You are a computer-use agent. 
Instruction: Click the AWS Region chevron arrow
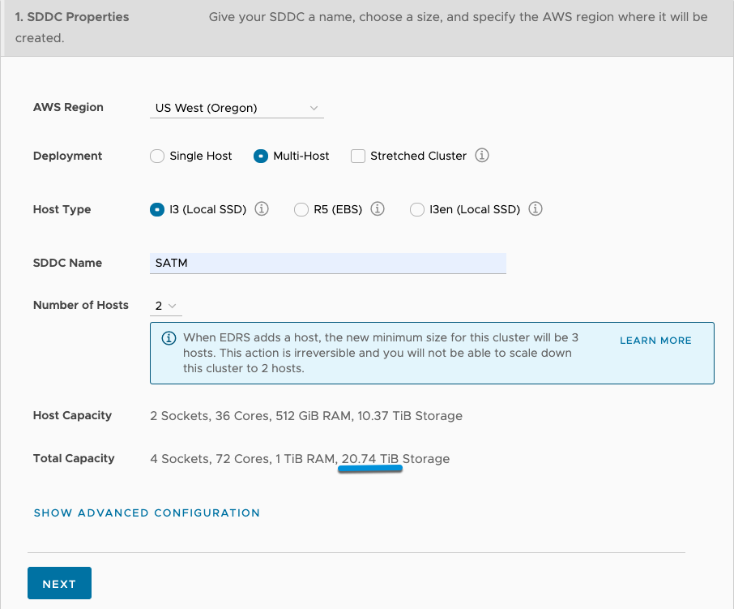pos(314,108)
